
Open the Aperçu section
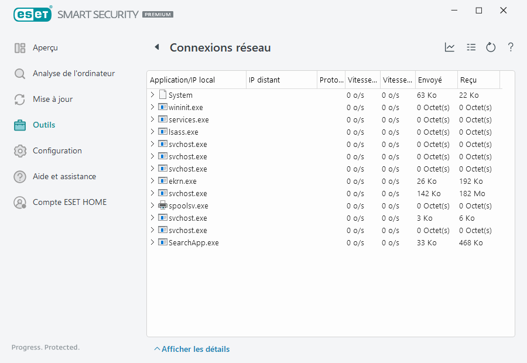tap(45, 48)
